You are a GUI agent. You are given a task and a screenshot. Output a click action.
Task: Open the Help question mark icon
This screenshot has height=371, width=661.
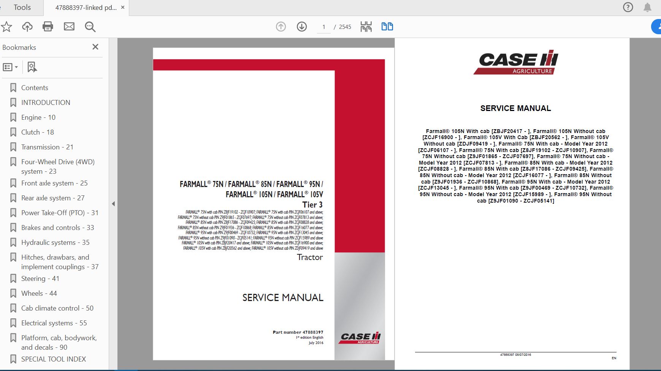(628, 7)
